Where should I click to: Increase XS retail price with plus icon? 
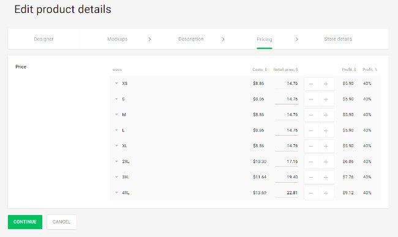point(326,84)
